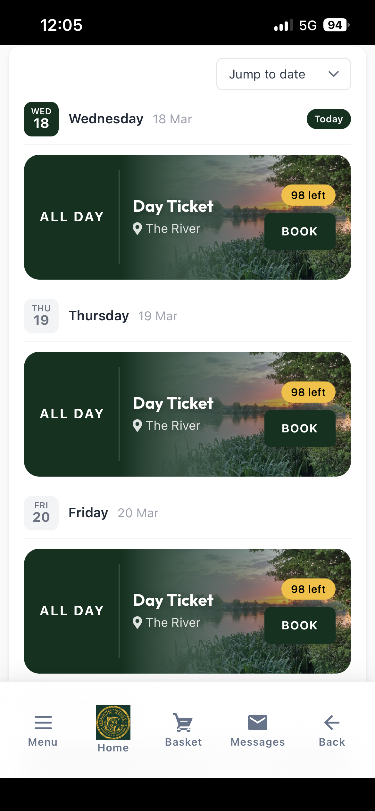The width and height of the screenshot is (375, 811).
Task: Book Wednesday's Day Ticket
Action: pyautogui.click(x=300, y=232)
